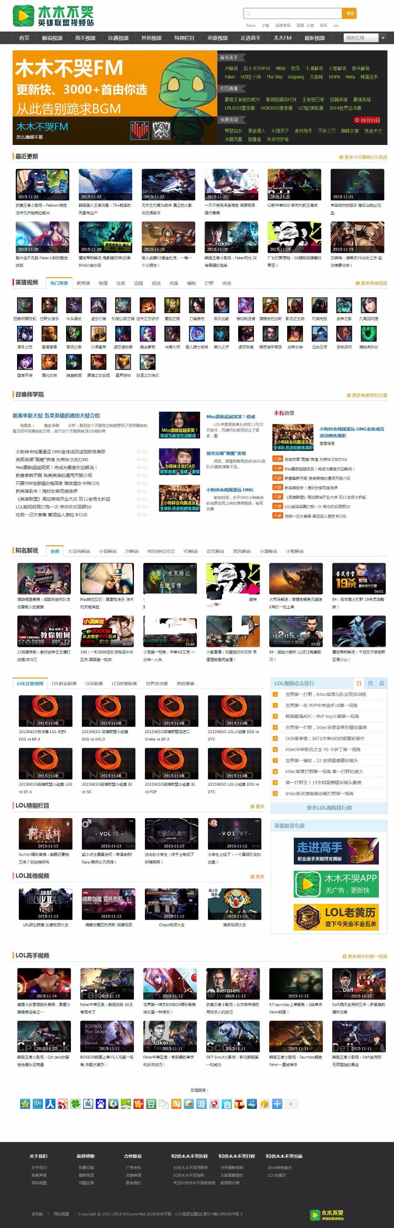
Task: Click the 狂野女猎手 champion icon
Action: coord(49,305)
